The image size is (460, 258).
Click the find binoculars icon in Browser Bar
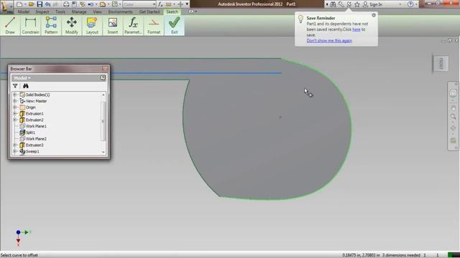26,86
